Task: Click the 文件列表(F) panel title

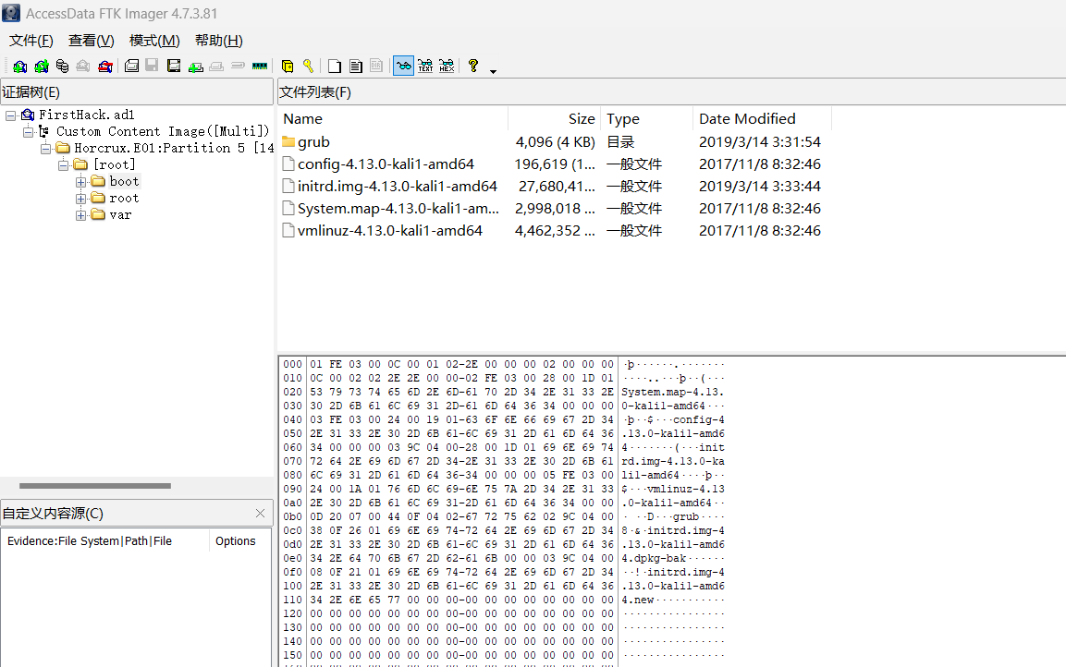Action: tap(315, 92)
